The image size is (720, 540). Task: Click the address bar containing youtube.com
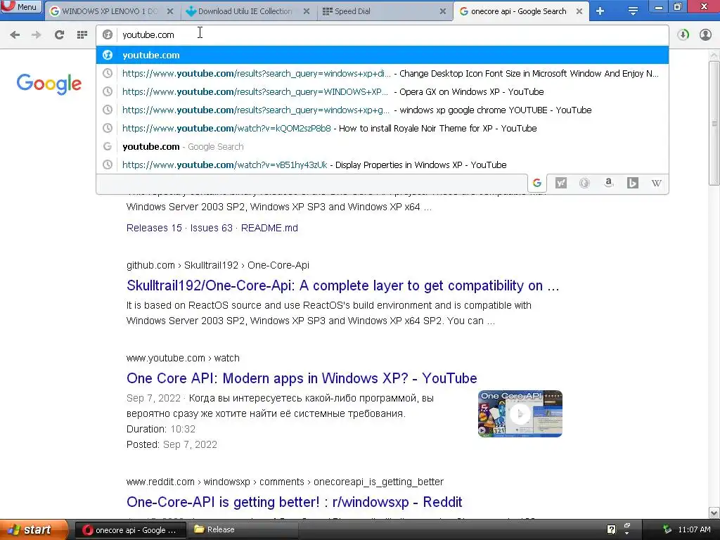pyautogui.click(x=382, y=34)
